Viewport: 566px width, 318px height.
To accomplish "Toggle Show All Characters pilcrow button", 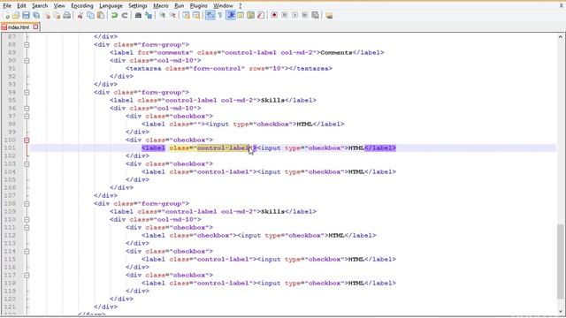I will click(x=220, y=16).
